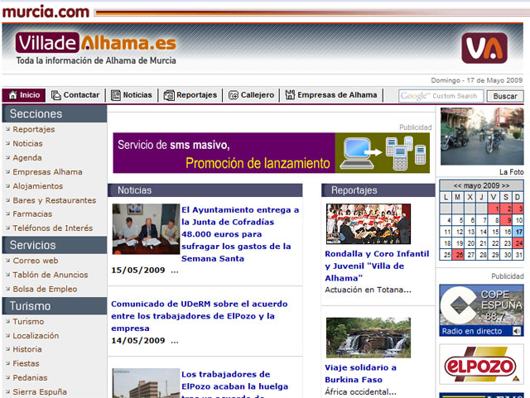Click the Contactar icon in the navigation bar
Viewport: 530px width, 398px height.
pos(55,95)
